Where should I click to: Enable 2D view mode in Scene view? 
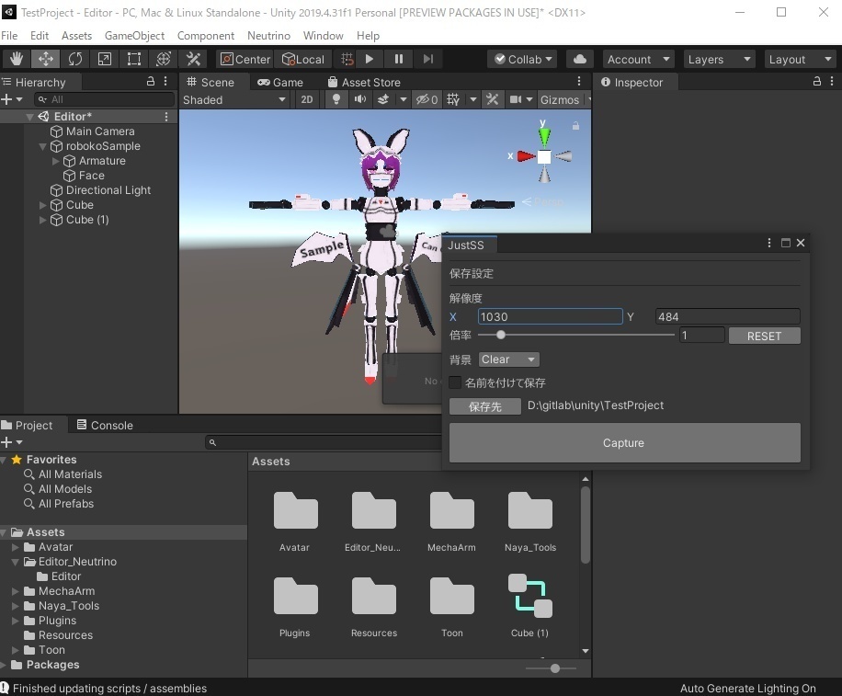[307, 99]
